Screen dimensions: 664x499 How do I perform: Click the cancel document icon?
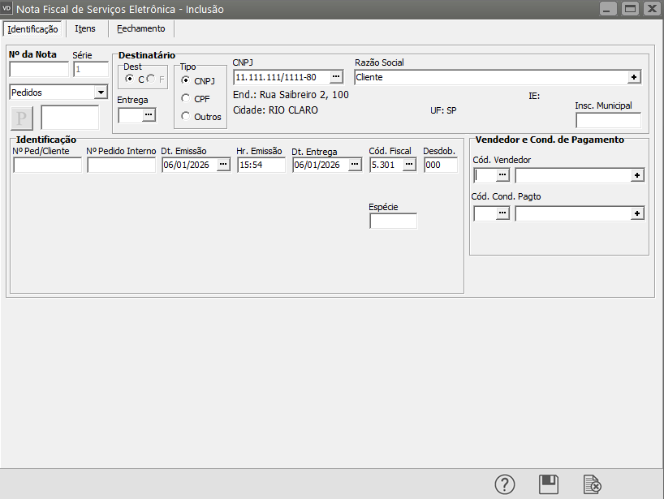coord(593,484)
